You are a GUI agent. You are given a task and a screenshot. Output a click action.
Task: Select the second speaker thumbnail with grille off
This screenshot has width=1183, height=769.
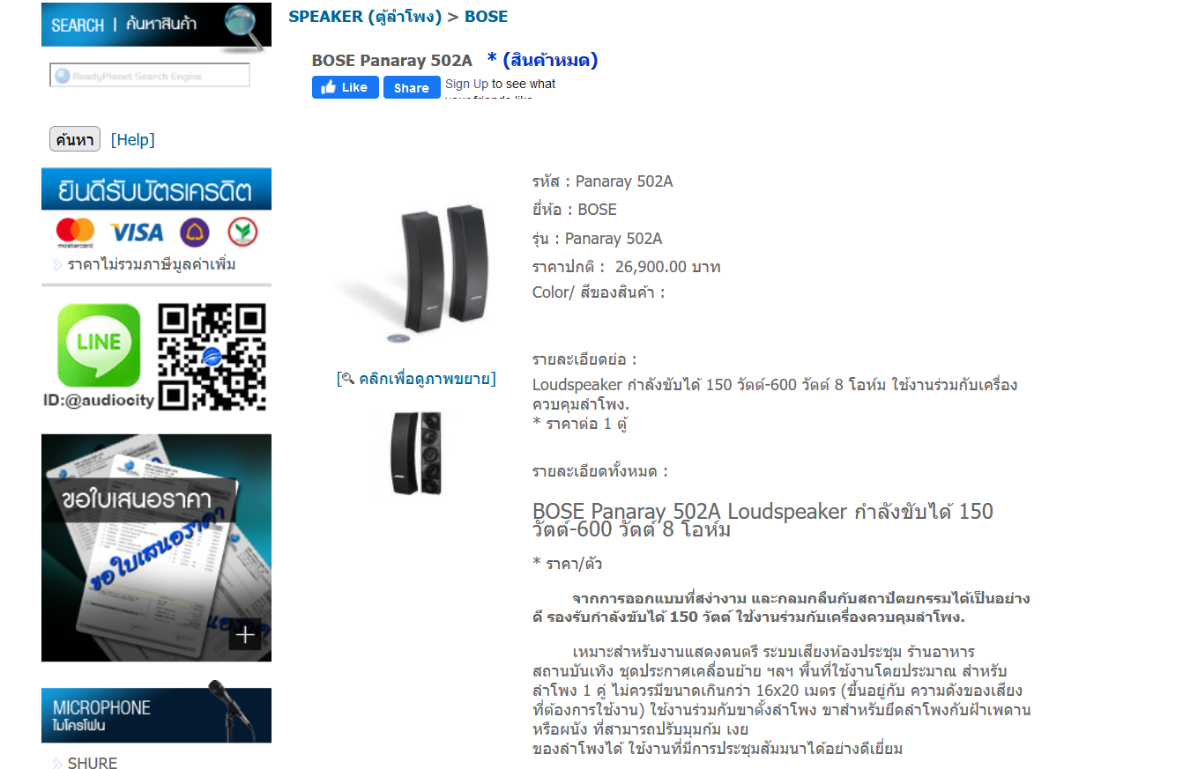point(416,452)
